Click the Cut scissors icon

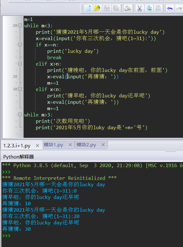(139, 8)
